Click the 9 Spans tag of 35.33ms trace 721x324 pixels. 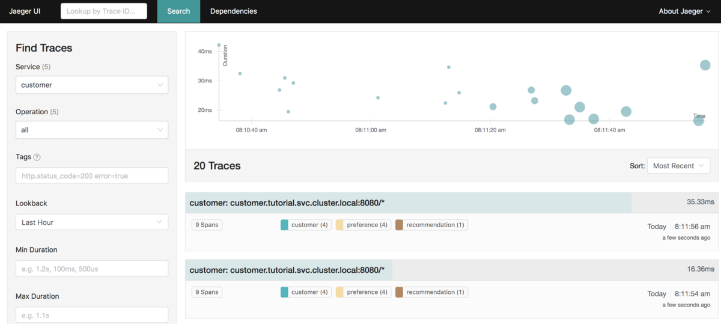click(207, 225)
